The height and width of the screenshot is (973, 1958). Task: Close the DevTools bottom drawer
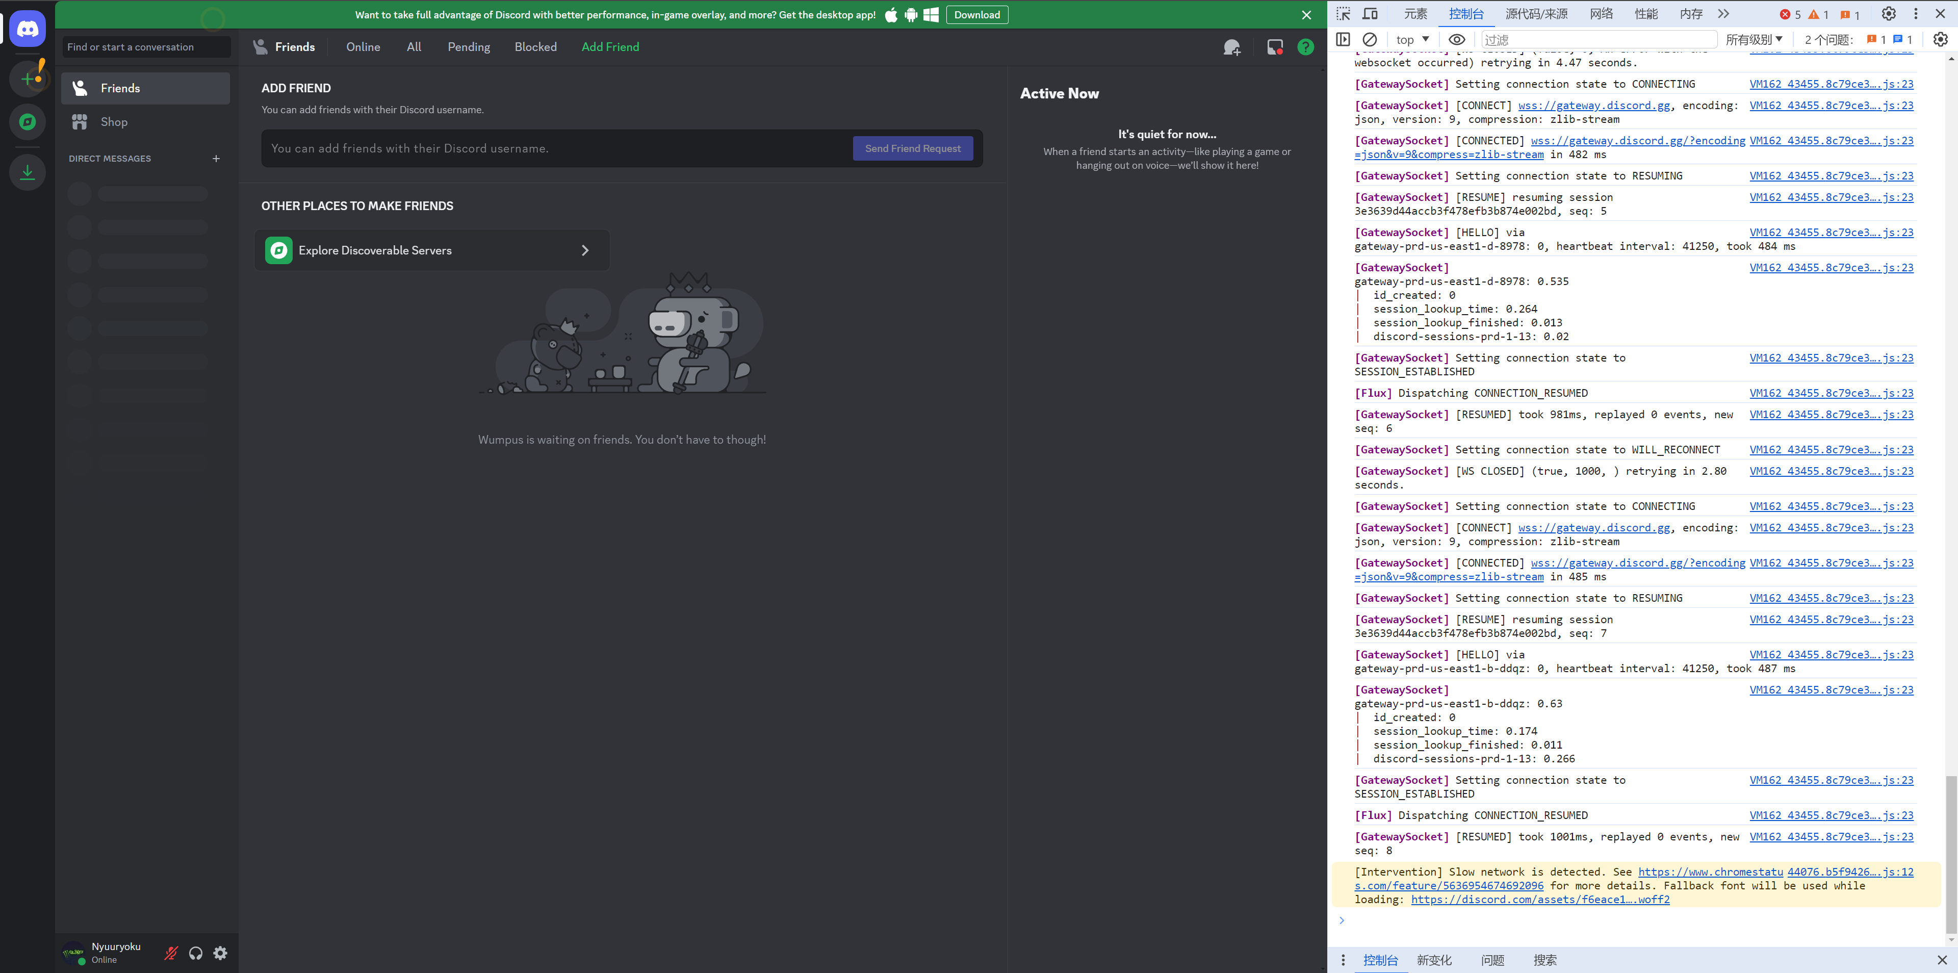(1942, 960)
